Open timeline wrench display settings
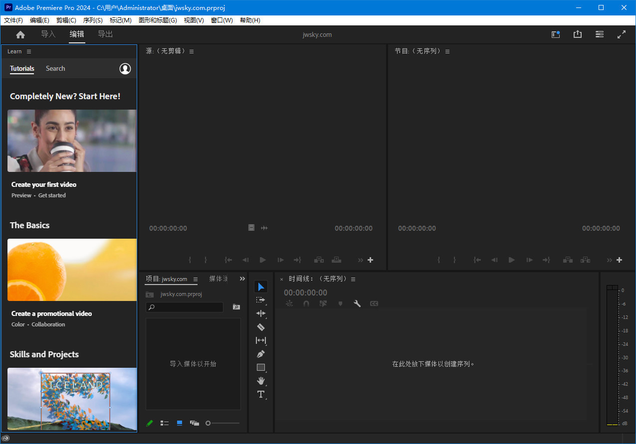The image size is (636, 444). click(x=357, y=303)
